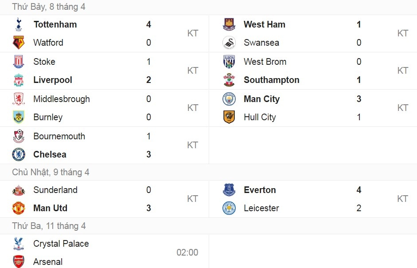The image size is (417, 268).
Task: Click the Hull City crest
Action: click(x=228, y=117)
